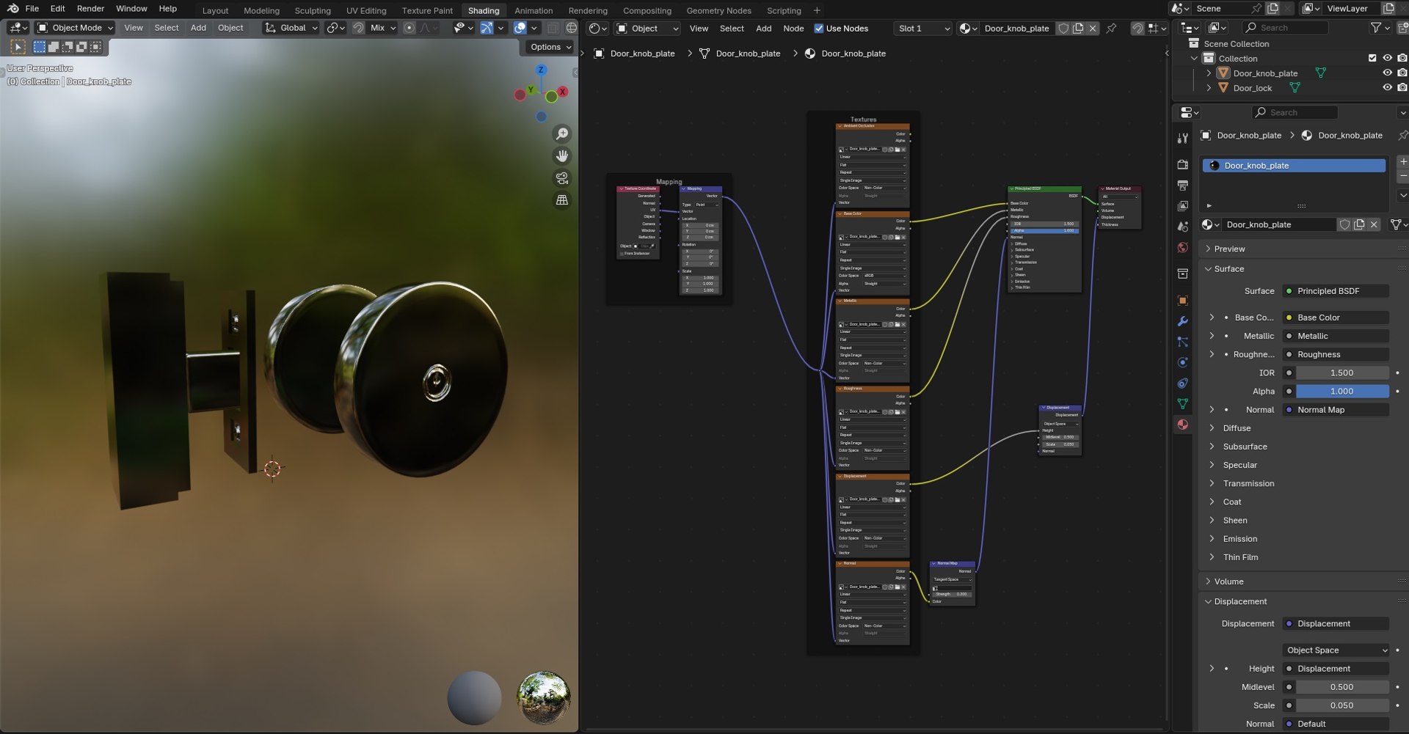Uncheck the Use Nodes checkbox
Screen dimensions: 1409x734
point(819,29)
